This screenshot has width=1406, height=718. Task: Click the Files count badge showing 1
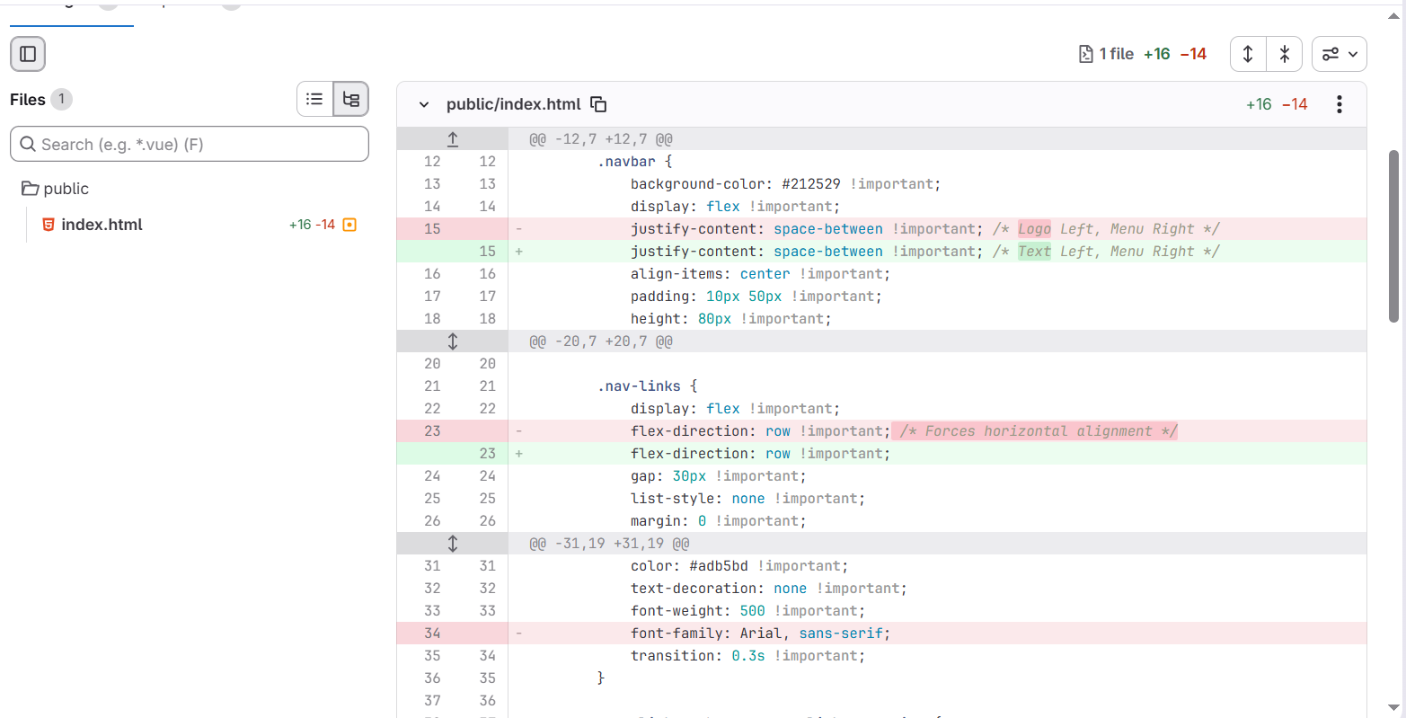[x=61, y=100]
